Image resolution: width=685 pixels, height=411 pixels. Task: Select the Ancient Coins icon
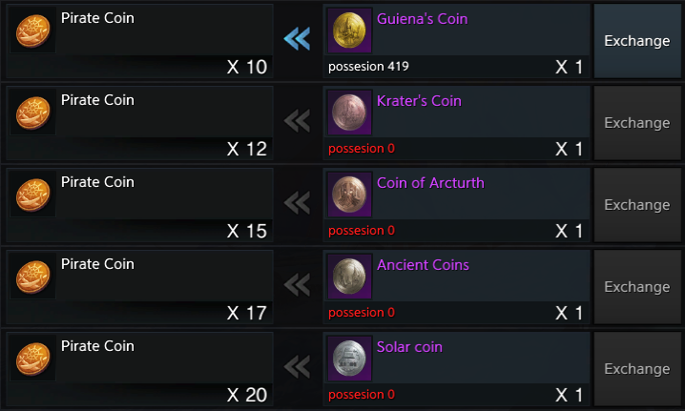(x=351, y=277)
